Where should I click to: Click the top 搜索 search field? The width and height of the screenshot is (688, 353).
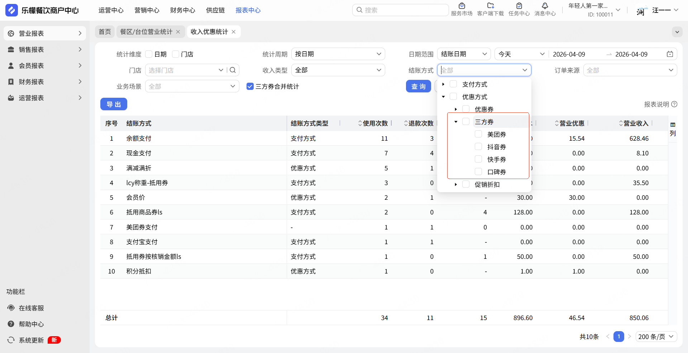coord(401,10)
